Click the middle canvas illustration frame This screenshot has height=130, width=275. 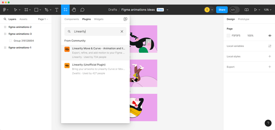click(144, 73)
